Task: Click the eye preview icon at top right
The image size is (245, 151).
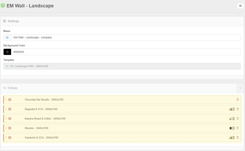Action: coord(240,6)
